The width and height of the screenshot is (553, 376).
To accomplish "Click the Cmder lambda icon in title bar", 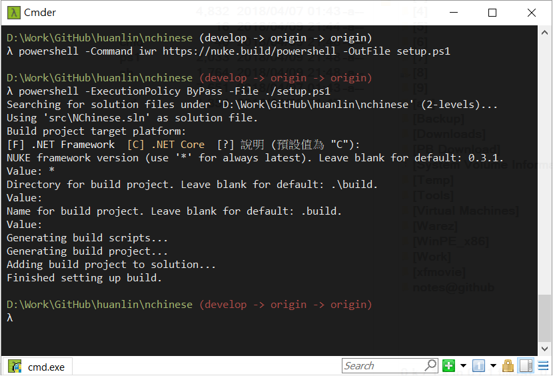I will point(14,13).
